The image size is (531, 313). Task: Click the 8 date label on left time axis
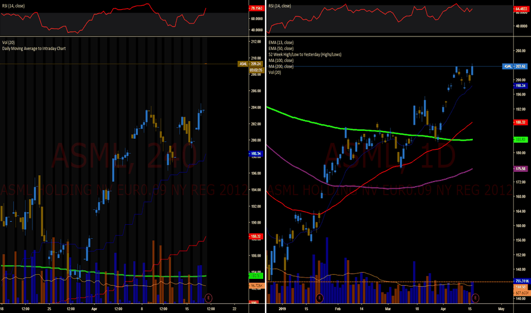coord(142,308)
